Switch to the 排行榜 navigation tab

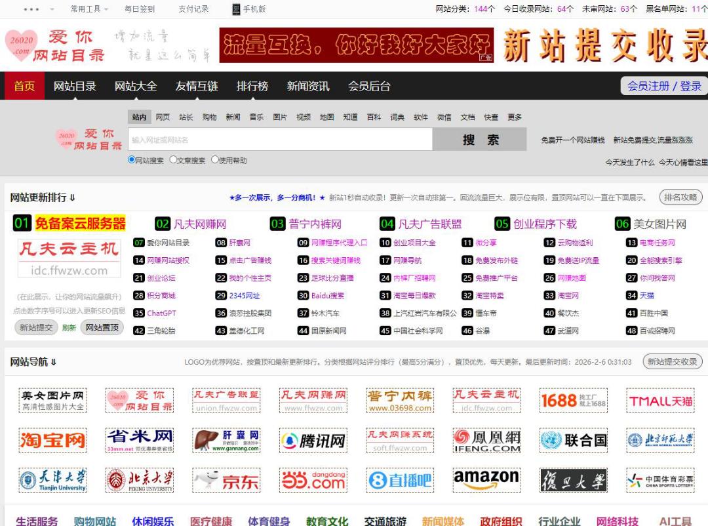252,86
